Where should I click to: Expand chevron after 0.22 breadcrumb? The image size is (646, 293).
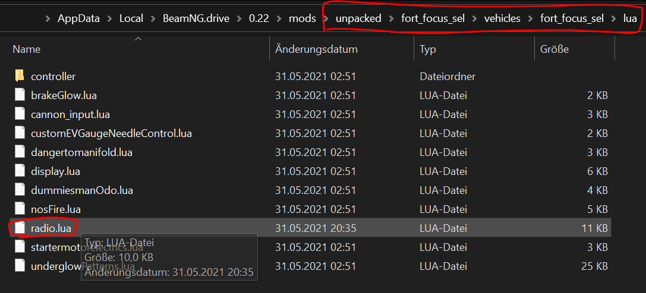[x=279, y=18]
